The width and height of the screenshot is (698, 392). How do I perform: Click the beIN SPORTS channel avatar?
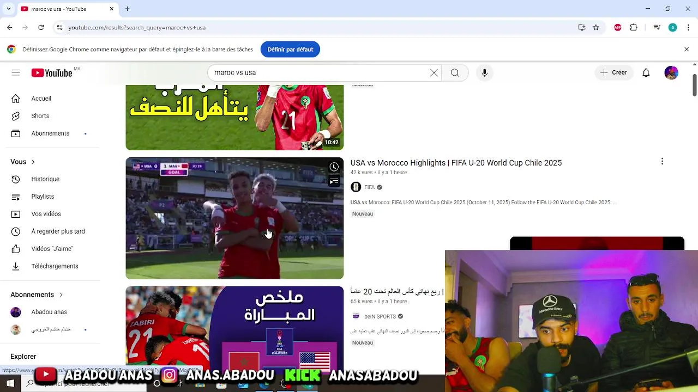356,316
